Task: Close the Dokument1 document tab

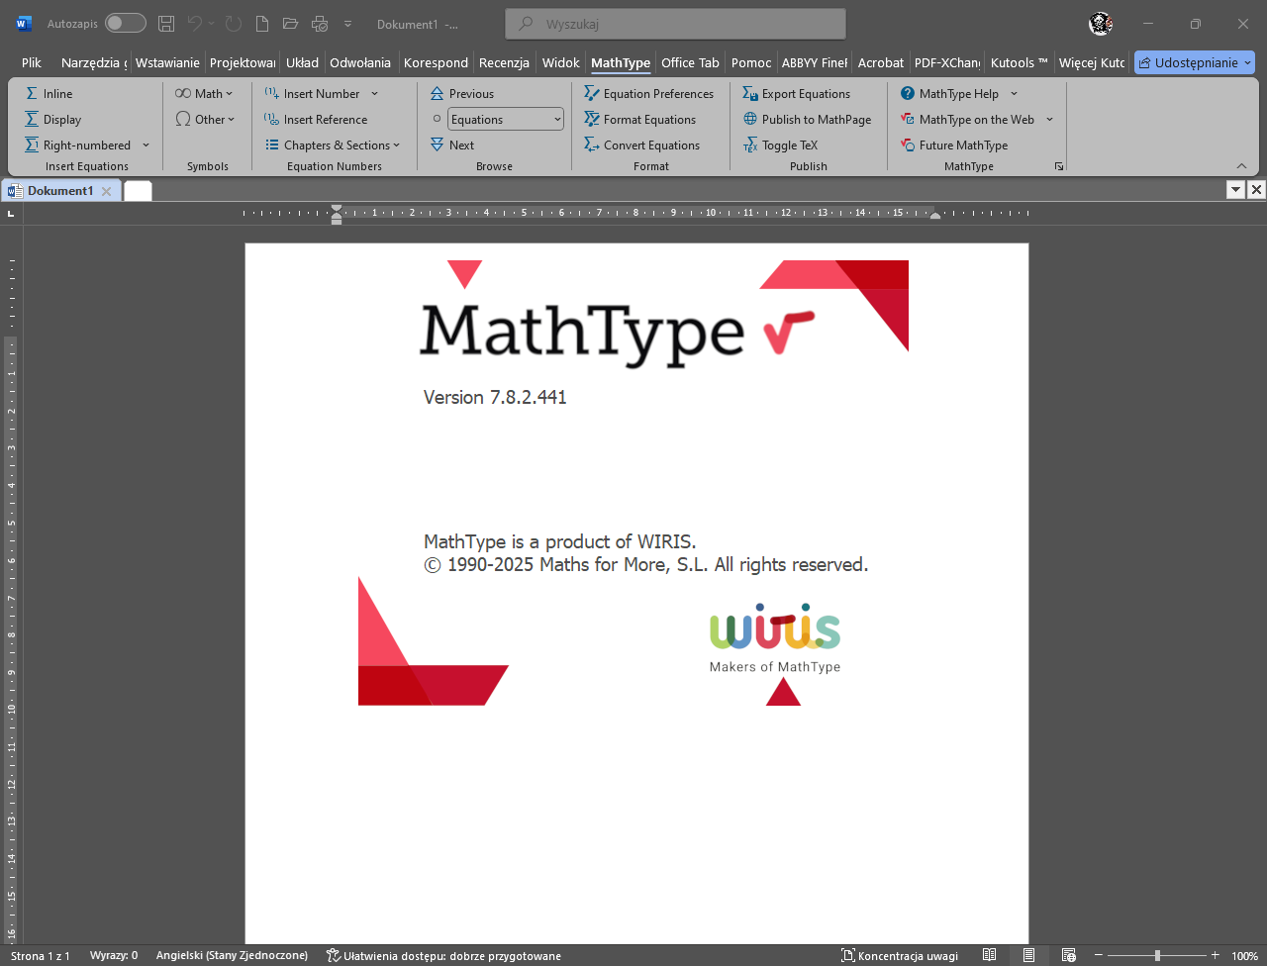Action: (107, 191)
